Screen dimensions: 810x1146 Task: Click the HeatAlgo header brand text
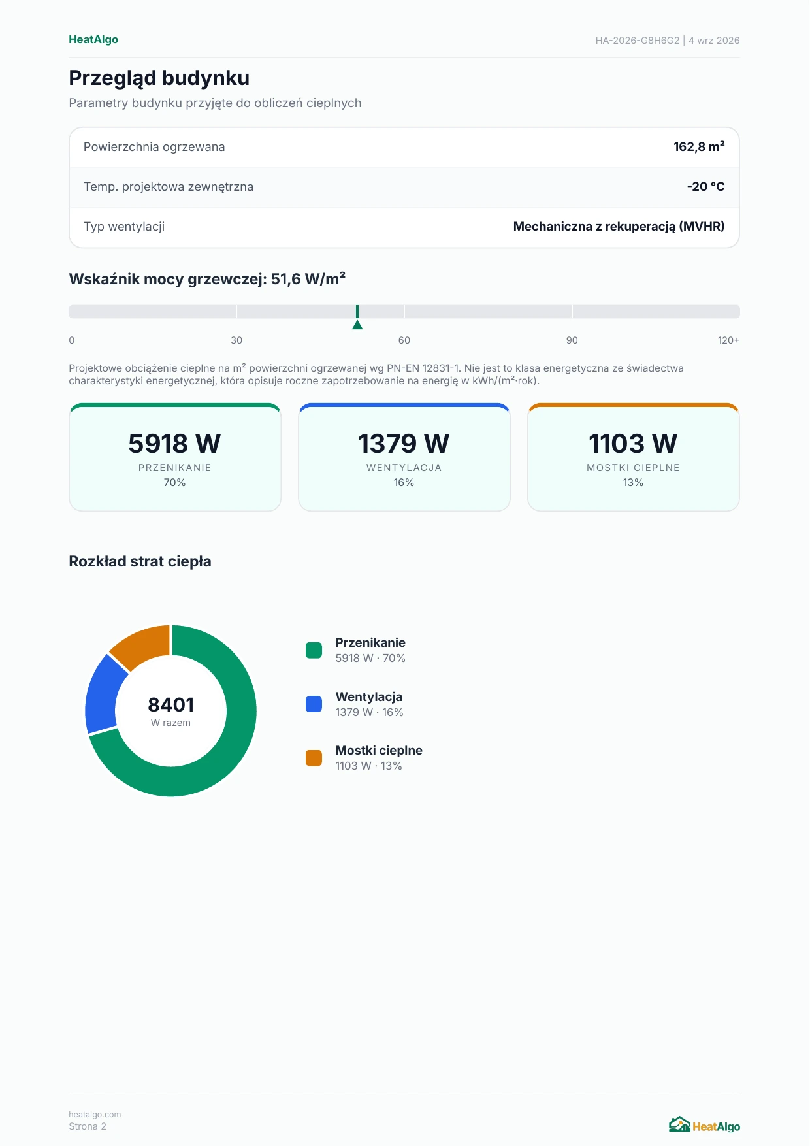click(x=93, y=39)
